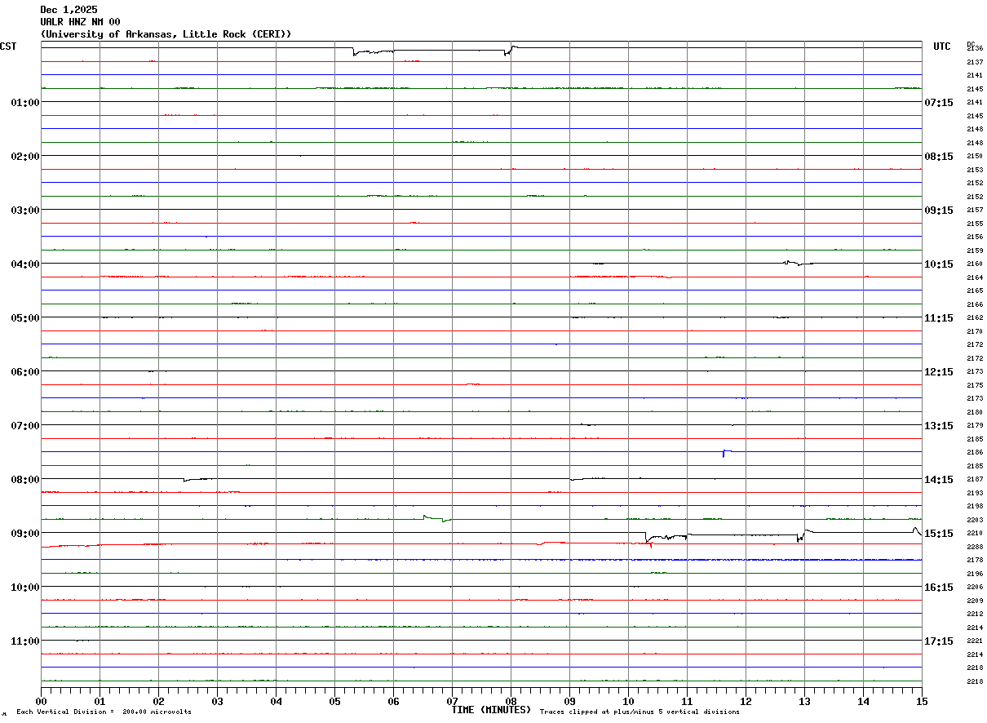Click the 11:15 UTC time label
Image resolution: width=987 pixels, height=723 pixels.
(x=939, y=317)
